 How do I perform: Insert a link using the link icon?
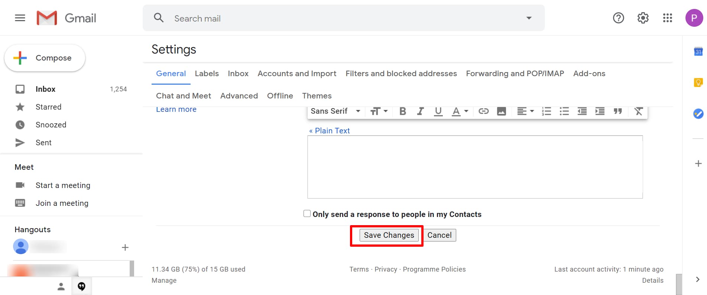(x=483, y=111)
